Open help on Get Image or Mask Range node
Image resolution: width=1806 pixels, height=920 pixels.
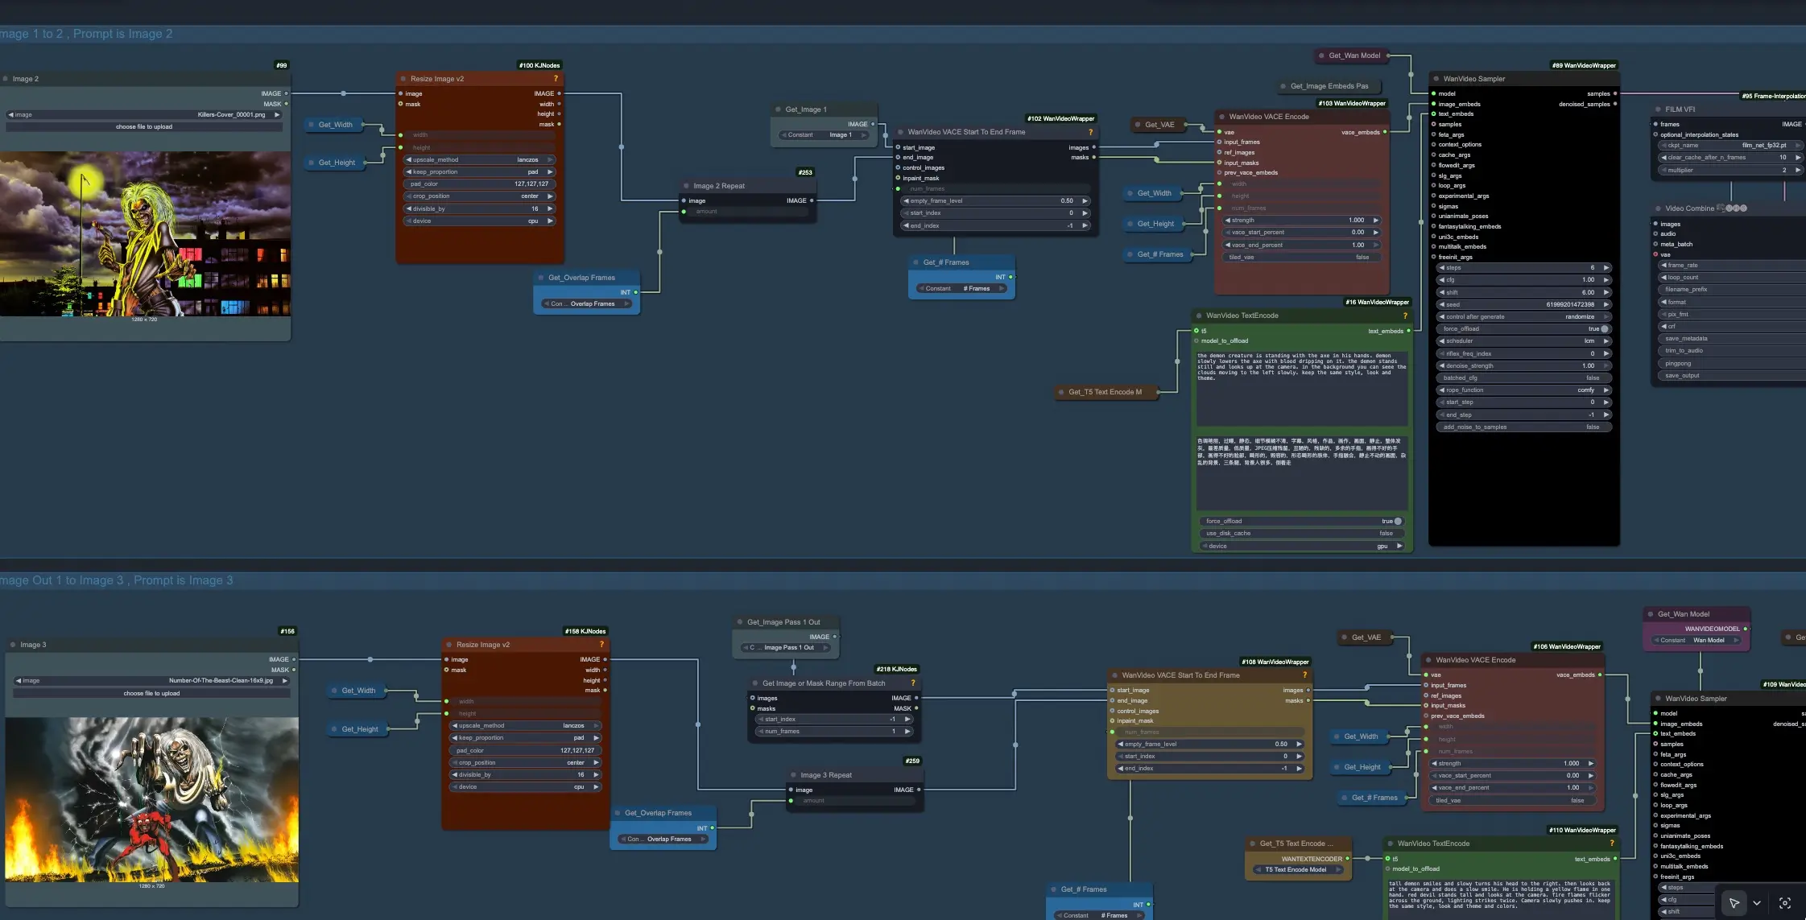click(913, 683)
